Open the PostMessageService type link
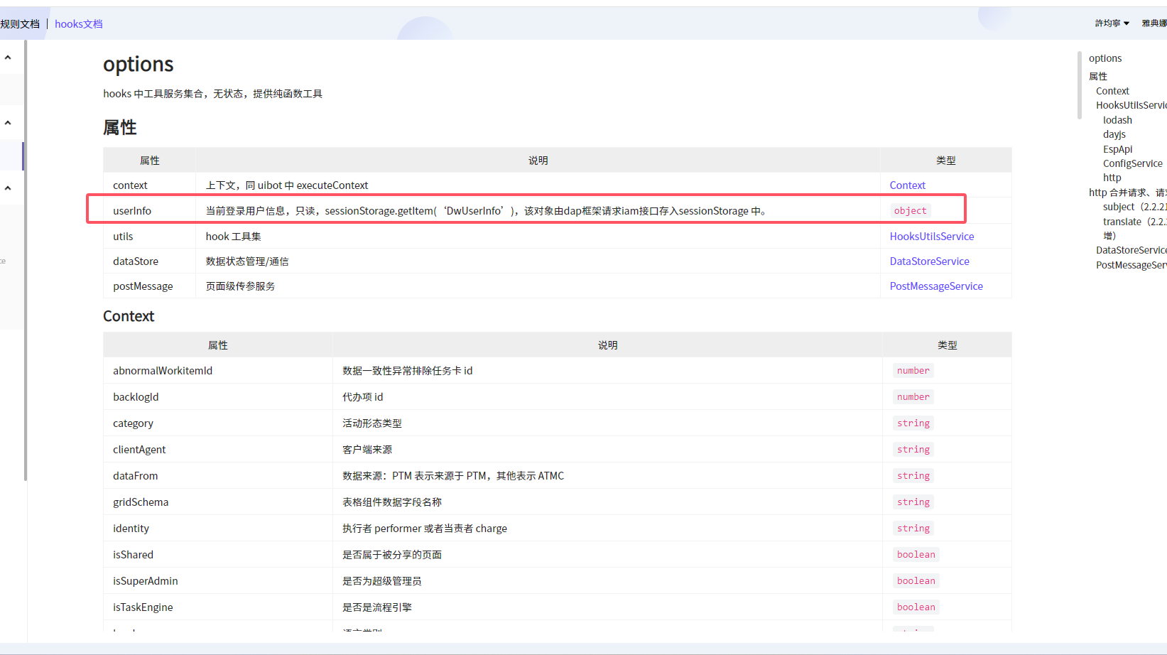Viewport: 1167px width, 655px height. (x=935, y=286)
